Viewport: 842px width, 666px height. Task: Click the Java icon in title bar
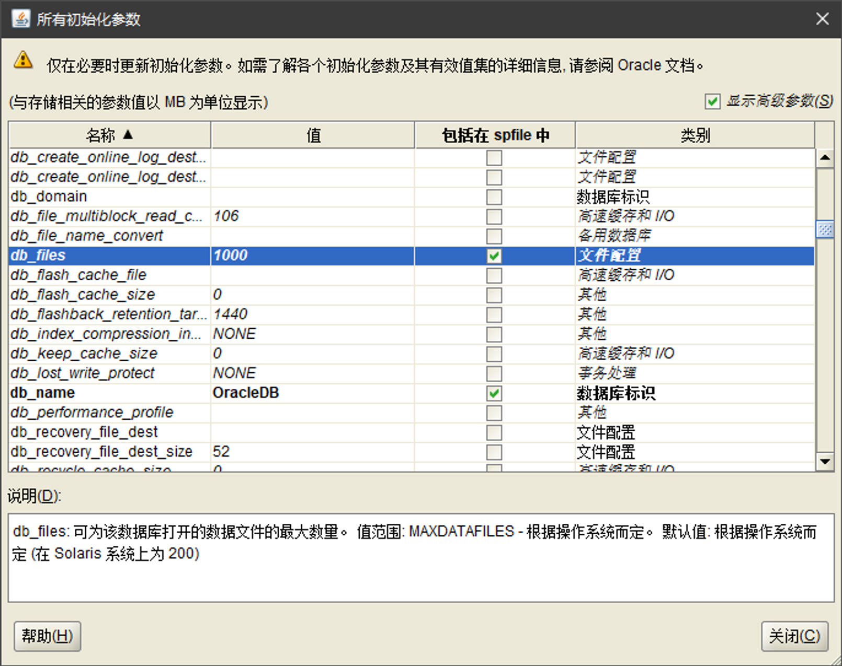coord(21,19)
